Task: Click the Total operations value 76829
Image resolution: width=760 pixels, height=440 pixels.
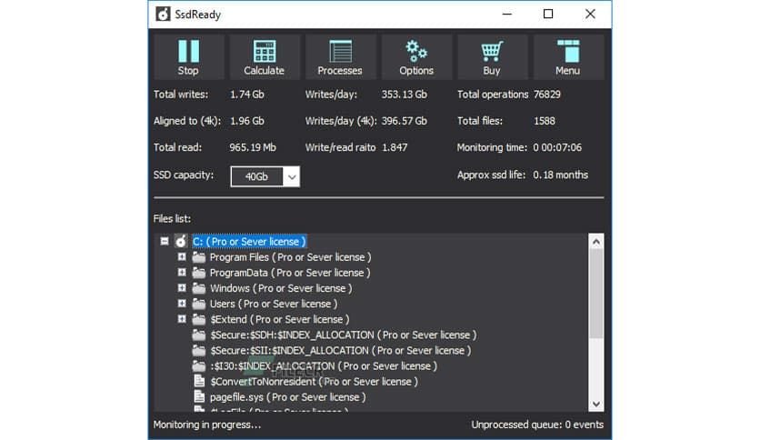Action: point(546,95)
